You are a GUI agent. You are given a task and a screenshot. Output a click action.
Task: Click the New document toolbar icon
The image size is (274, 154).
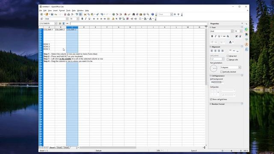point(42,14)
